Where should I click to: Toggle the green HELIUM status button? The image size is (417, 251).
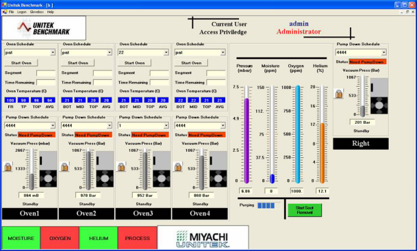(x=99, y=238)
